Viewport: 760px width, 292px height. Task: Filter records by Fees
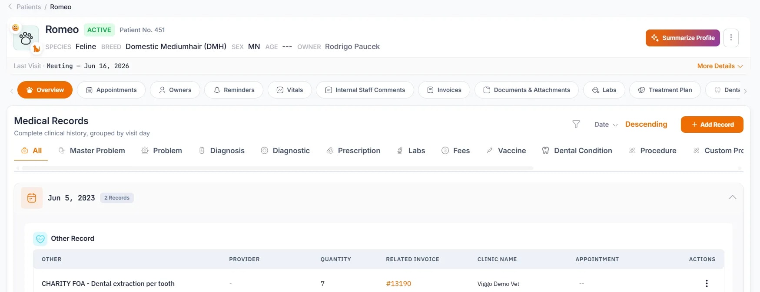pos(455,151)
